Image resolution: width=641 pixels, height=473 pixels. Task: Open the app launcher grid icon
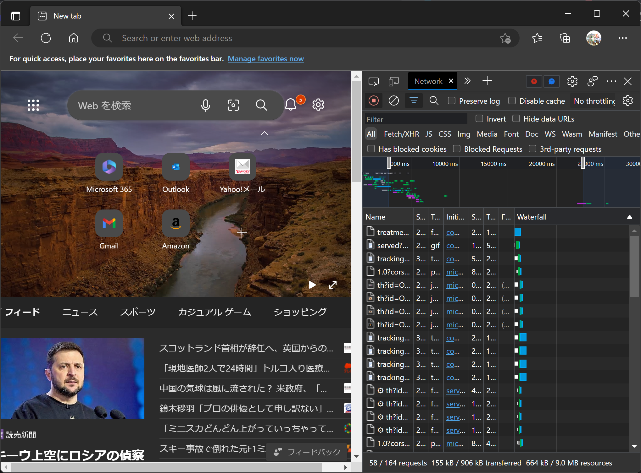(x=33, y=105)
